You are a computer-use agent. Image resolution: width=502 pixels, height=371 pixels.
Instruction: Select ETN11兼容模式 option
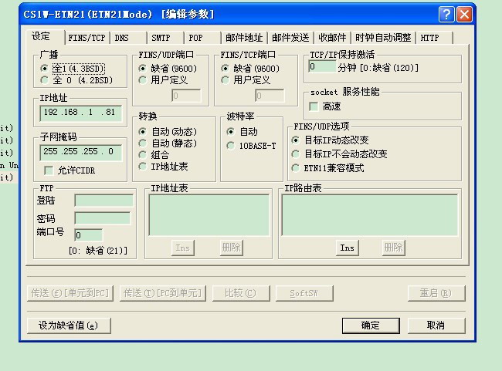coord(297,168)
